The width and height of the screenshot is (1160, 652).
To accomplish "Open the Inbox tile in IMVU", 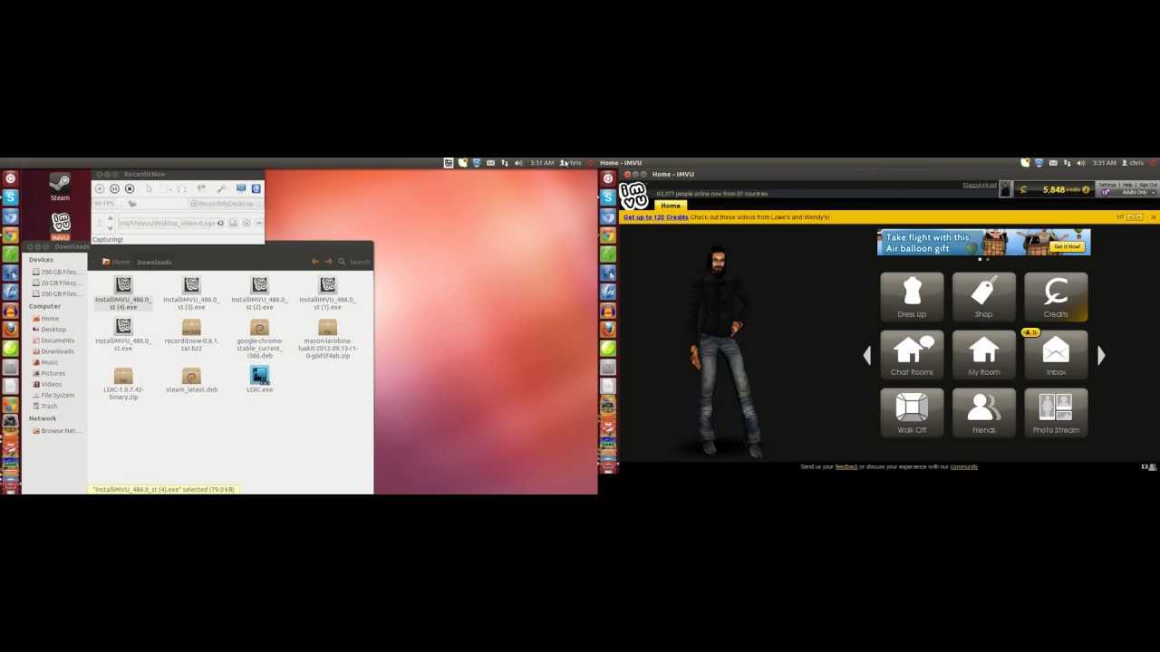I will 1056,355.
